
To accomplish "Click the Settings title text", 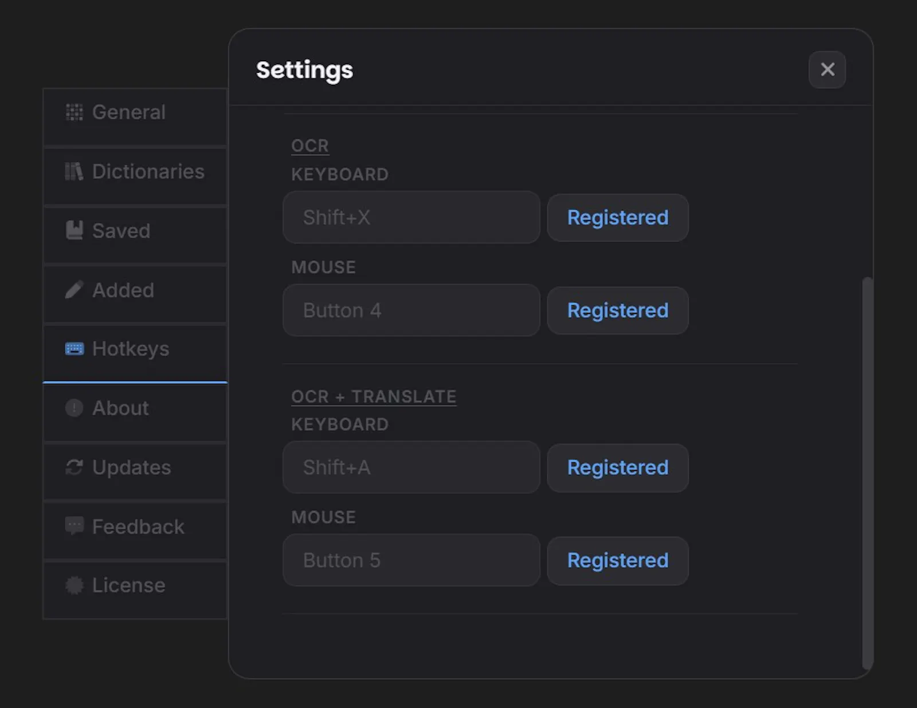I will tap(304, 70).
